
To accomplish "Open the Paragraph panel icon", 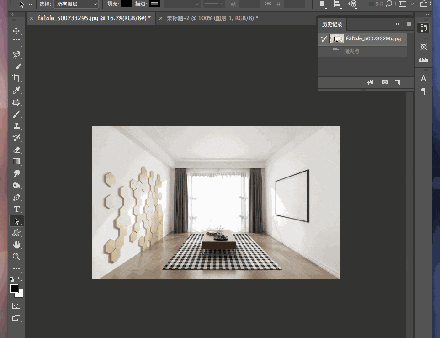I will tap(424, 91).
